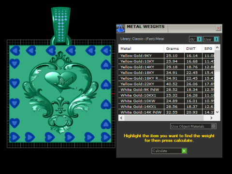Select White Gold:14K PdW row
This screenshot has width=232, height=174.
pos(166,112)
